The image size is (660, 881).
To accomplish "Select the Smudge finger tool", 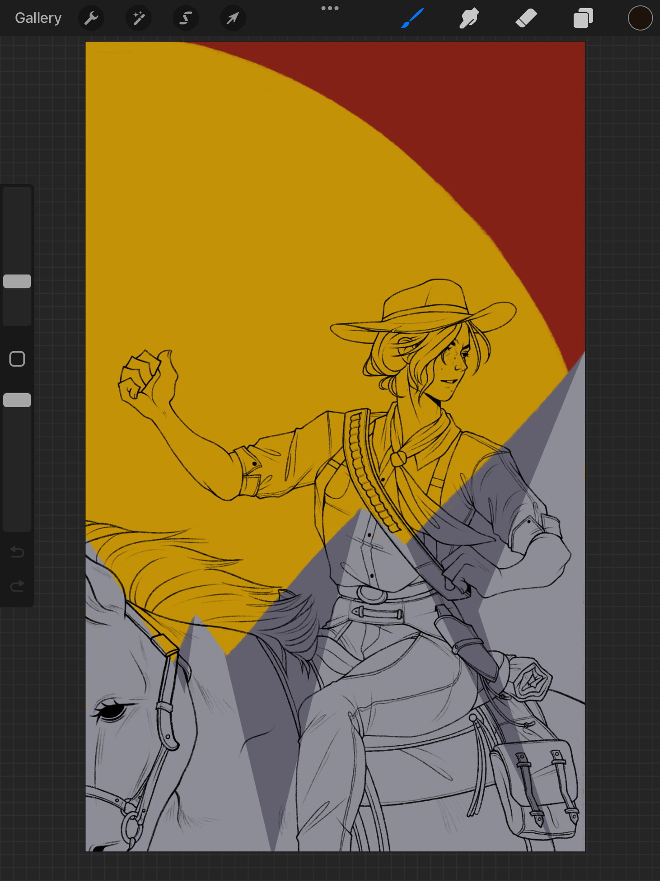I will 469,18.
